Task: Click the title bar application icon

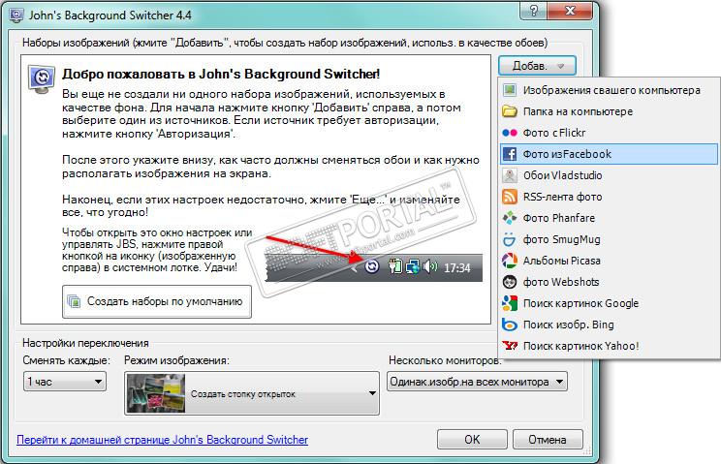Action: pos(16,15)
